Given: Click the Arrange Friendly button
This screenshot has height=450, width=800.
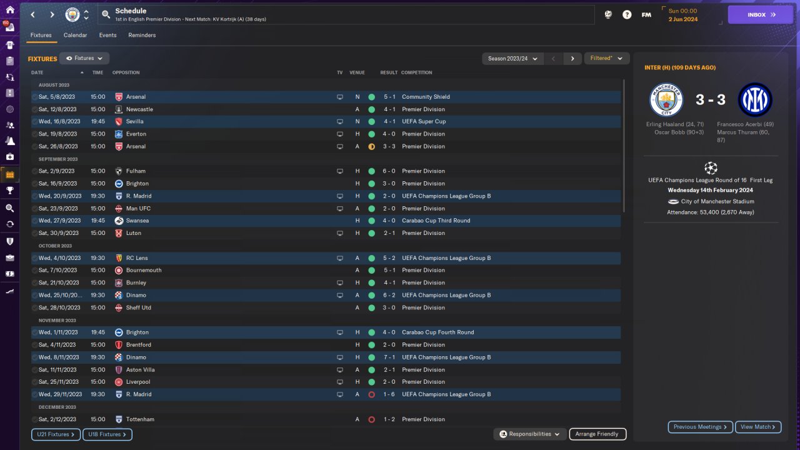Looking at the screenshot, I should point(597,434).
